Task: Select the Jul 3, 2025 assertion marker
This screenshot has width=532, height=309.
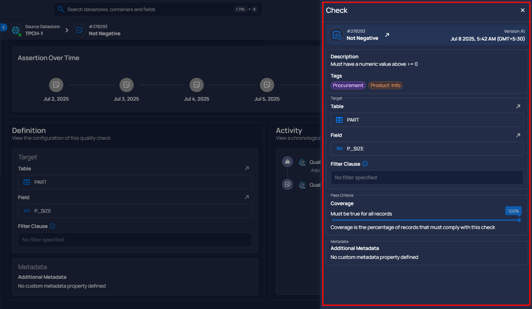Action: coord(126,85)
